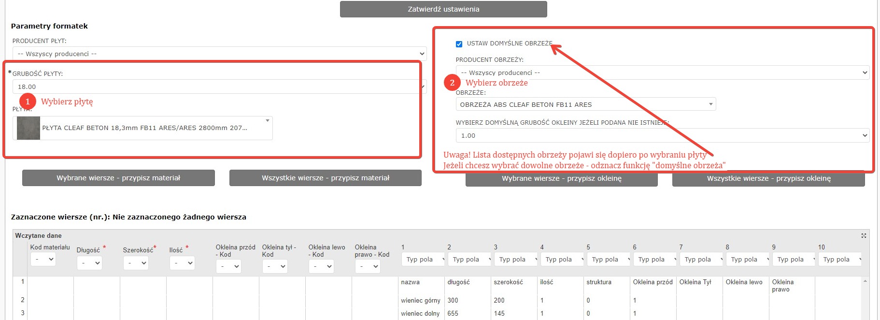Click 'Zatwierdź ustawienia' button

(443, 9)
